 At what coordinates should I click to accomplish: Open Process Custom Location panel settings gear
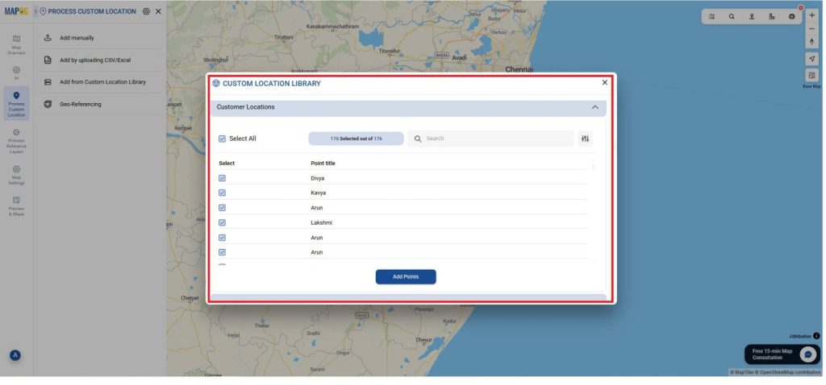(x=147, y=11)
